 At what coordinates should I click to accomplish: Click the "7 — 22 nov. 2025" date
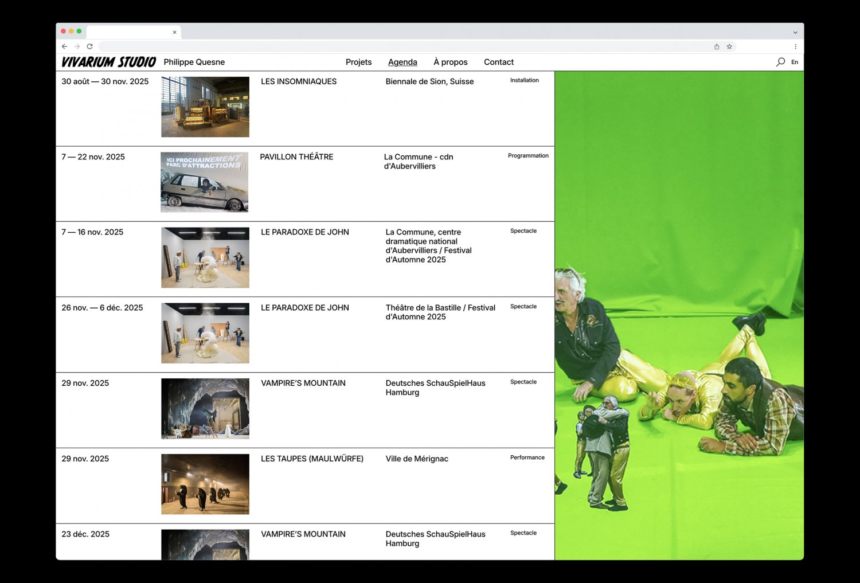click(x=93, y=156)
